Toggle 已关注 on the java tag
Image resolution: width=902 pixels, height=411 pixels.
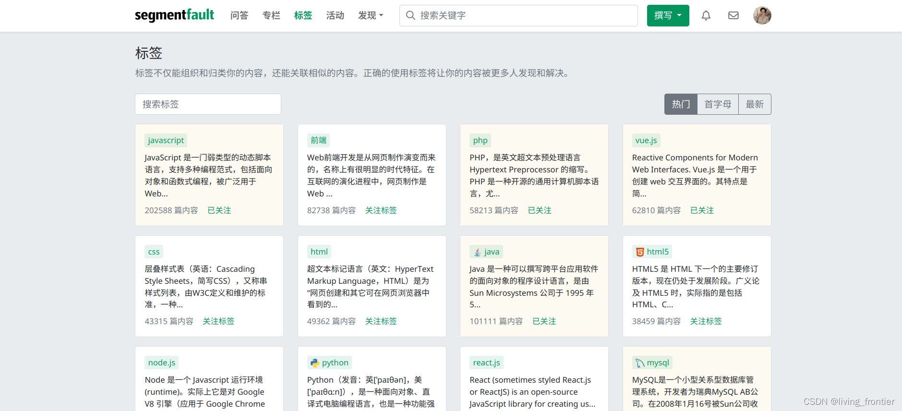tap(544, 321)
